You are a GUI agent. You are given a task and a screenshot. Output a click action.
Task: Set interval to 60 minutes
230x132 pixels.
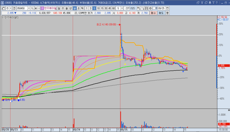pyautogui.click(x=114, y=8)
